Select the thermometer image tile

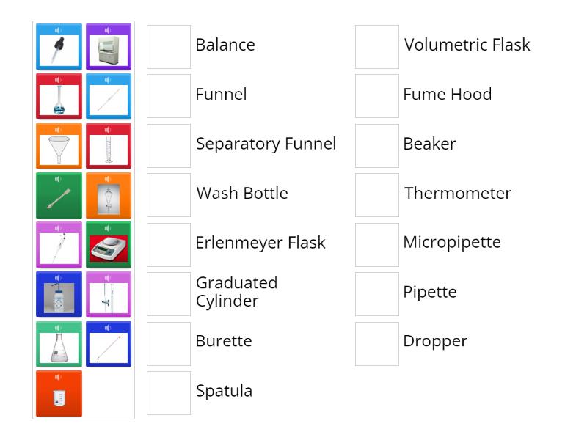(109, 342)
